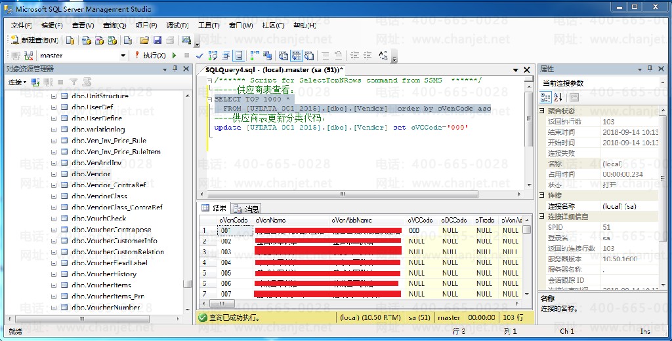The width and height of the screenshot is (672, 341).
Task: Collapse the 聚合状态 properties category
Action: tap(542, 111)
